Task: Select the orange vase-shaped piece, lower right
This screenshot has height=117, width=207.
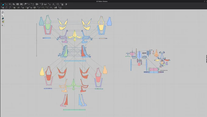Action: click(x=105, y=70)
